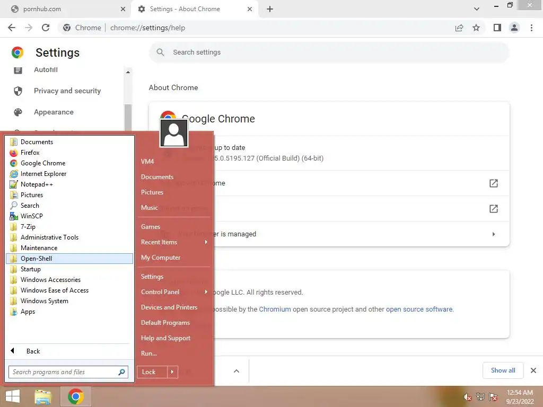Click Show all downloads button
Screen dimensions: 543x407
coord(503,370)
